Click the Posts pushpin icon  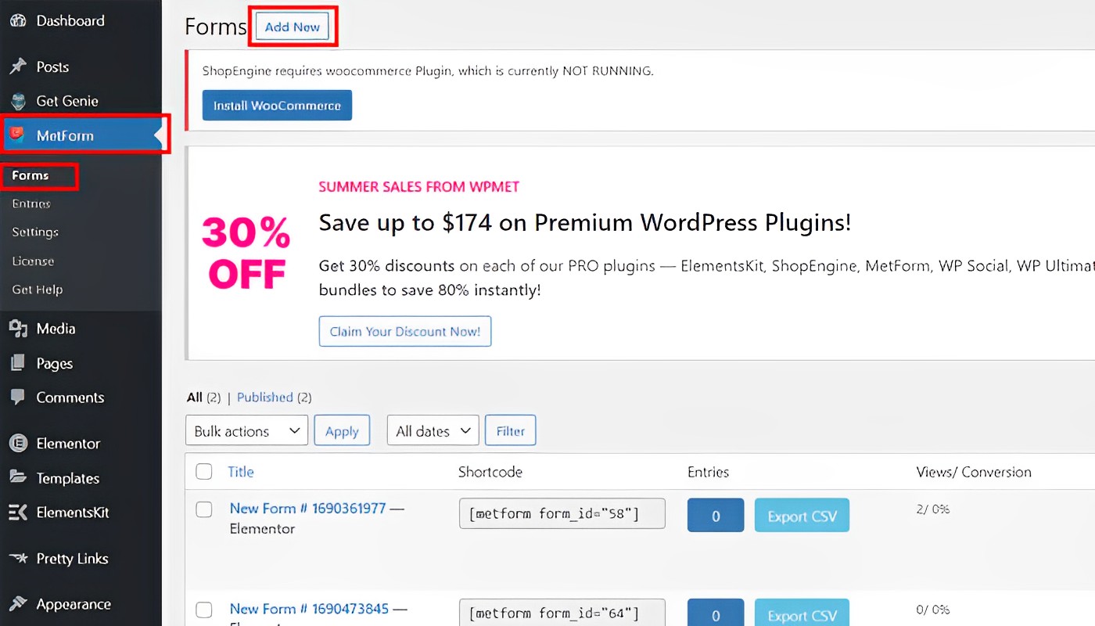click(17, 67)
